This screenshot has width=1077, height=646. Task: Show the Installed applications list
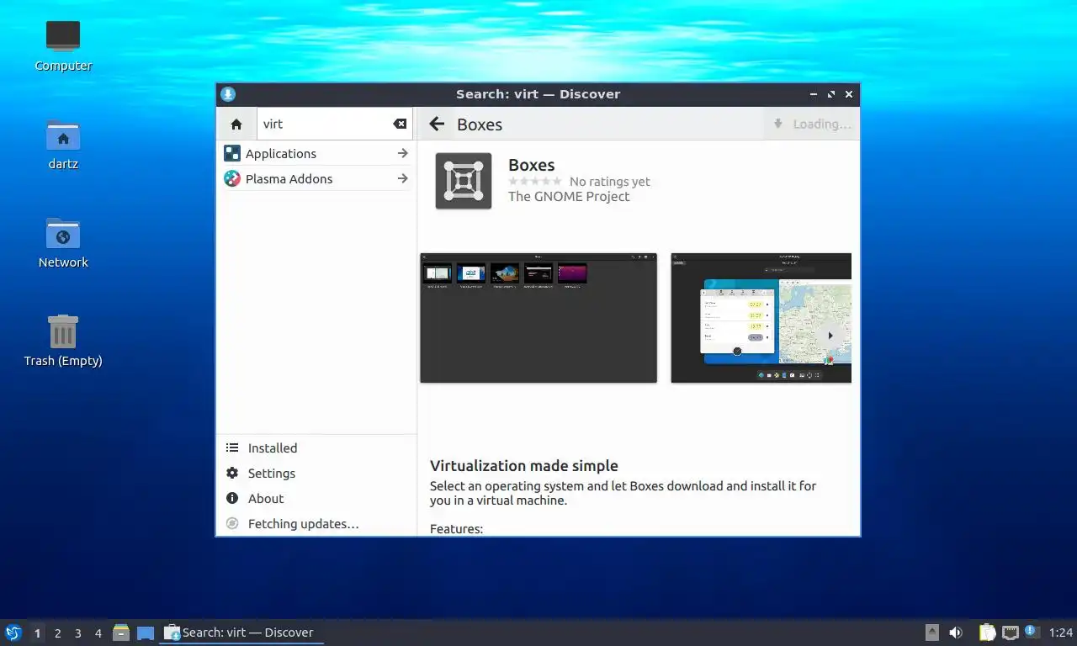[316, 448]
